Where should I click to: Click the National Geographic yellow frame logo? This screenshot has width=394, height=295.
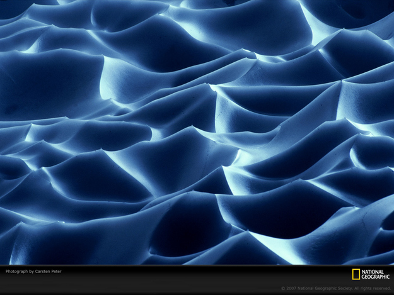[356, 274]
